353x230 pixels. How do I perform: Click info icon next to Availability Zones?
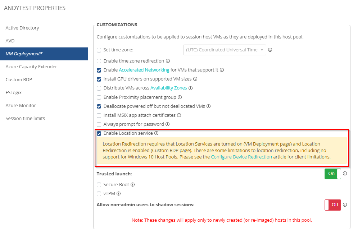click(191, 88)
